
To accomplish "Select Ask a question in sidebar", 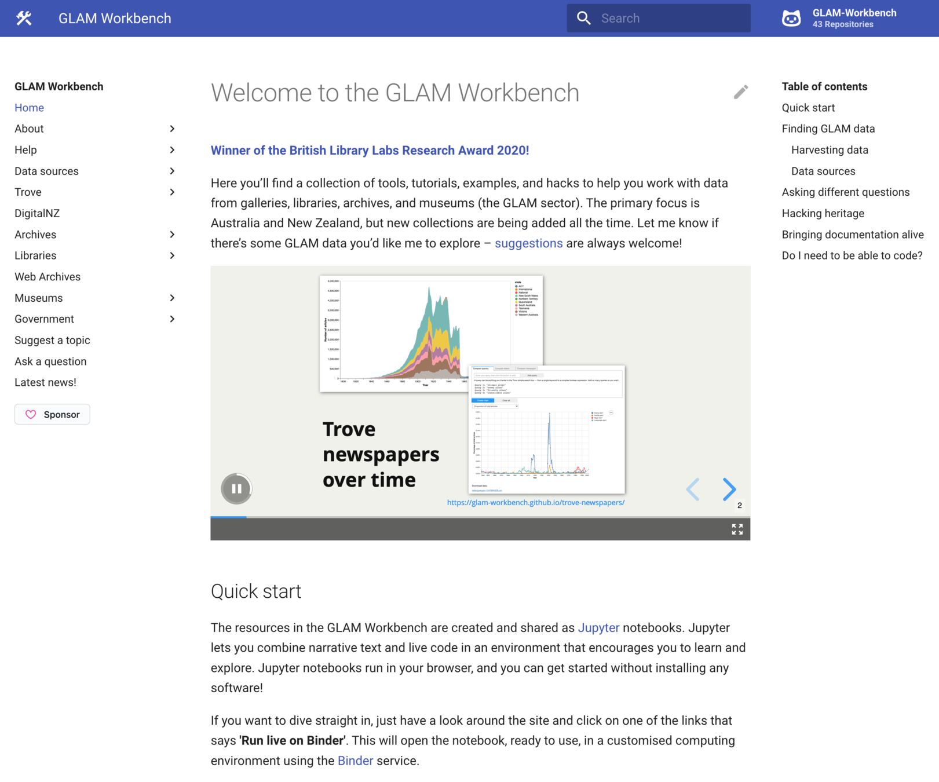I will [x=50, y=361].
